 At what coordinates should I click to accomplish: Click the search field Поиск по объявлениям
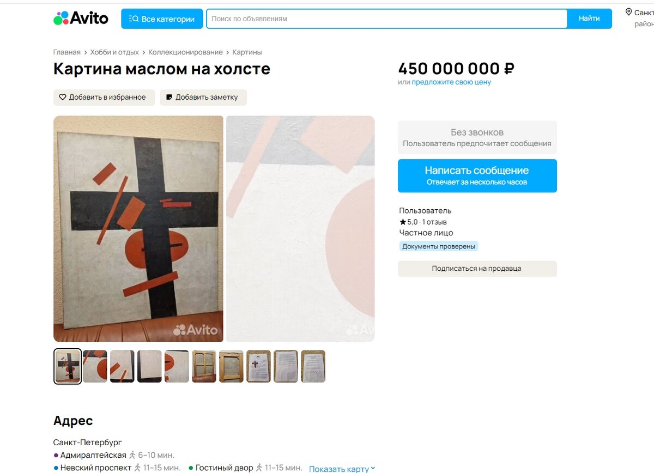click(x=386, y=19)
